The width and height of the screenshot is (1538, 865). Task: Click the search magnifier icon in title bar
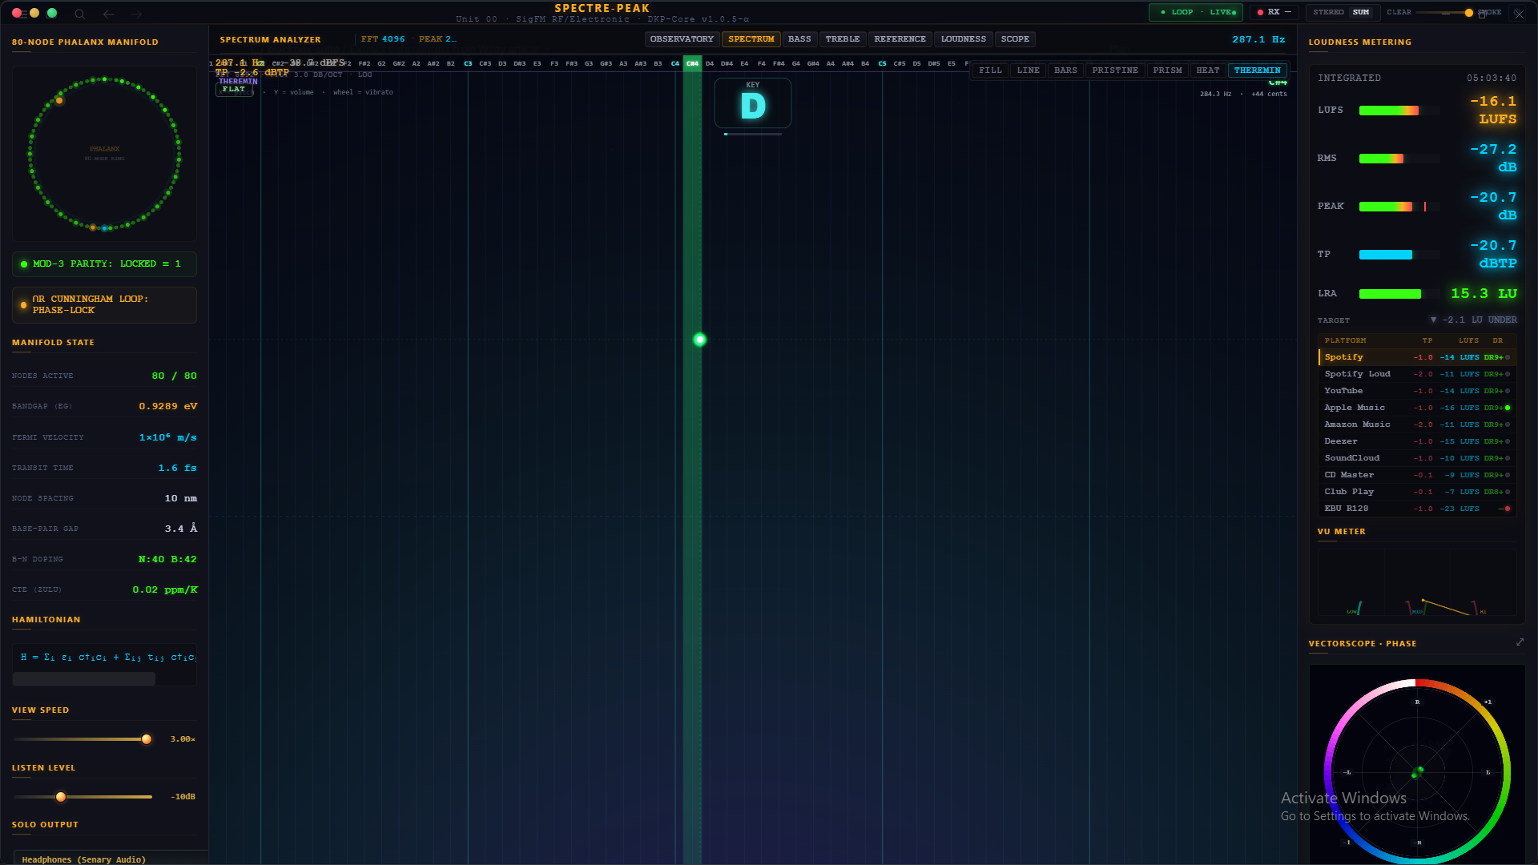(79, 14)
